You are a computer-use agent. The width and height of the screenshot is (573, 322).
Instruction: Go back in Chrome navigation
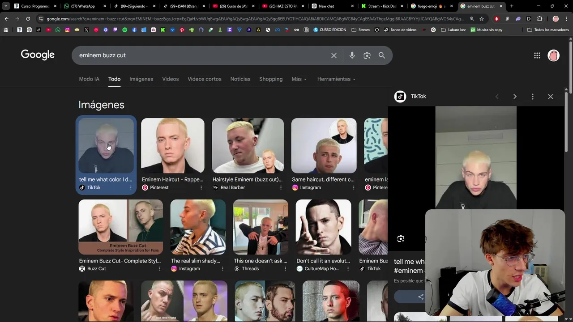[6, 19]
